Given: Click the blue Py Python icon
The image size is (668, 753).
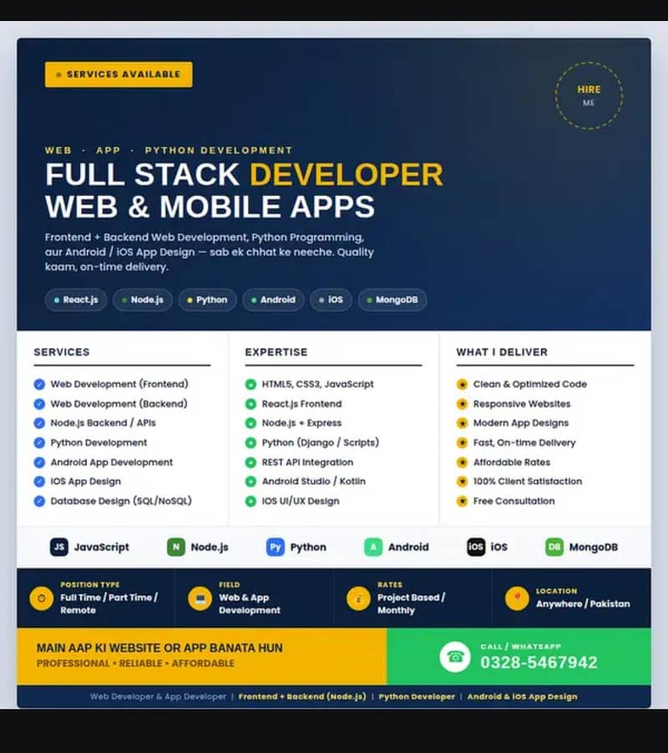Looking at the screenshot, I should pos(276,547).
